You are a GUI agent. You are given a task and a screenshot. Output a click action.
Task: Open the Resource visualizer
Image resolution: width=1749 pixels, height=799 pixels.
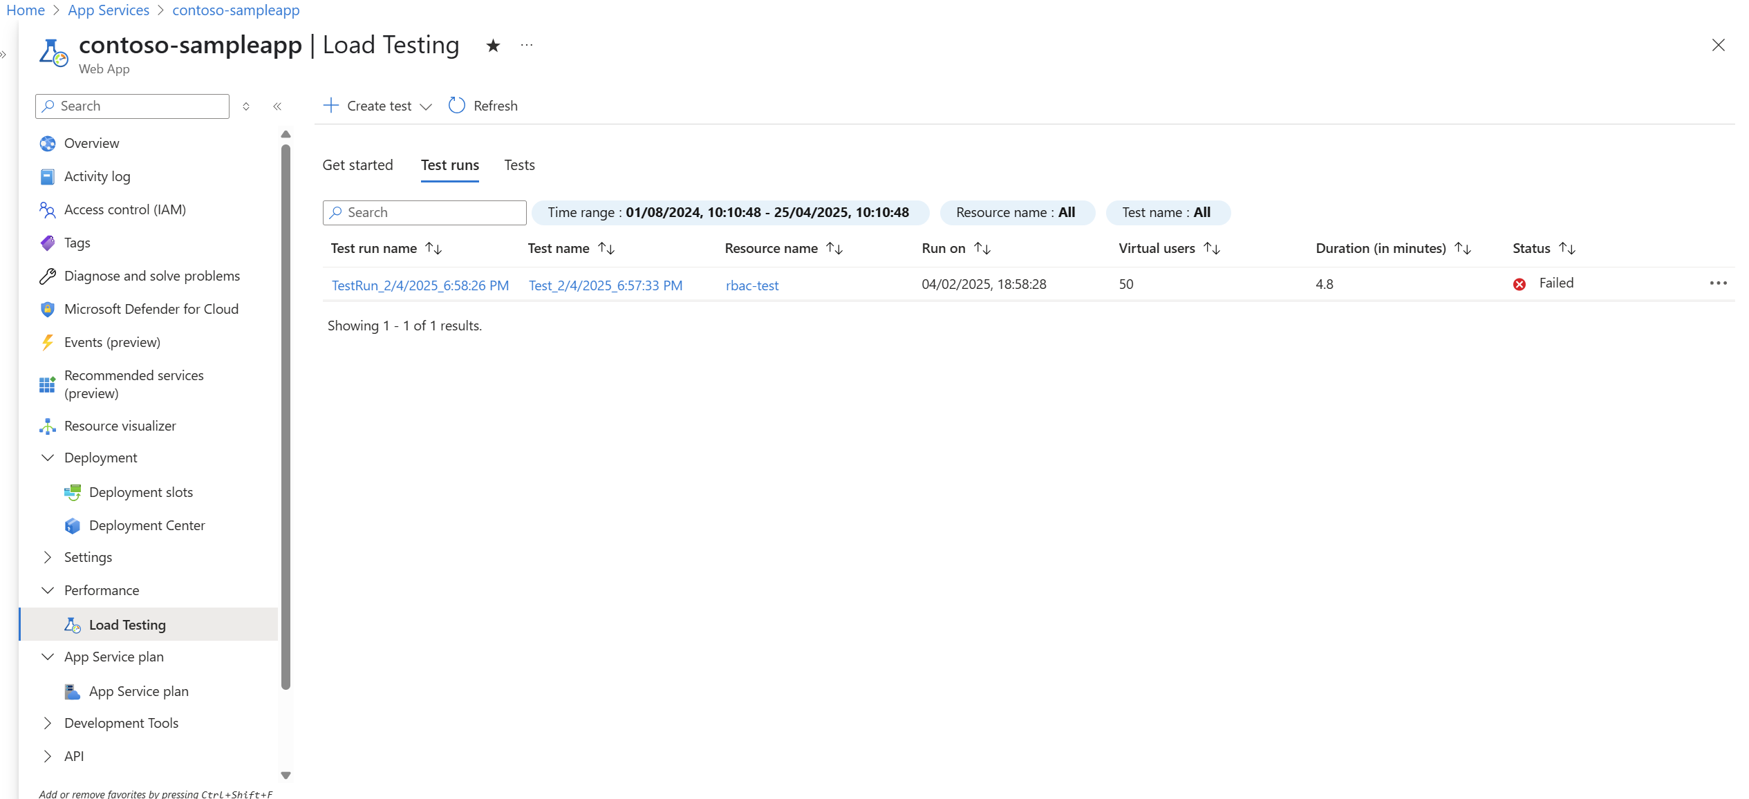120,426
